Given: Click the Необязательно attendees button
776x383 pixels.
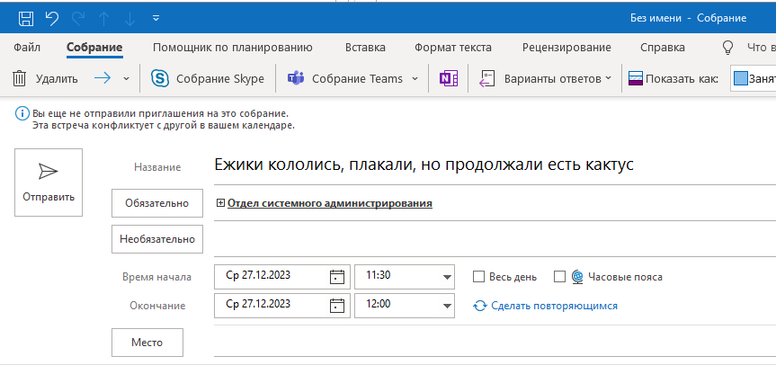Looking at the screenshot, I should pyautogui.click(x=157, y=239).
